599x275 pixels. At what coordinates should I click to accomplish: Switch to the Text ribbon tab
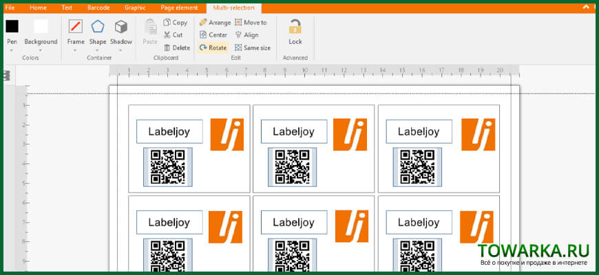tap(67, 8)
